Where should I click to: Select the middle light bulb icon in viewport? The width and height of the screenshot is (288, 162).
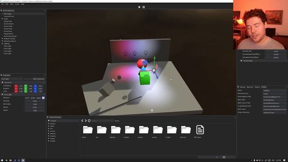(x=135, y=54)
